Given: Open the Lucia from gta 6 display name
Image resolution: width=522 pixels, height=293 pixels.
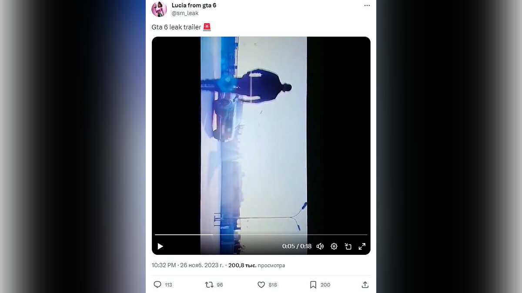Looking at the screenshot, I should pyautogui.click(x=194, y=5).
